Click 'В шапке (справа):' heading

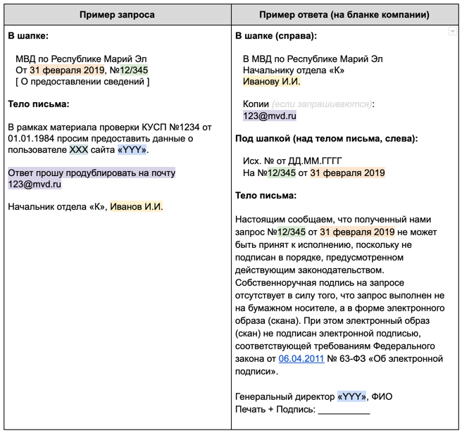tap(275, 36)
